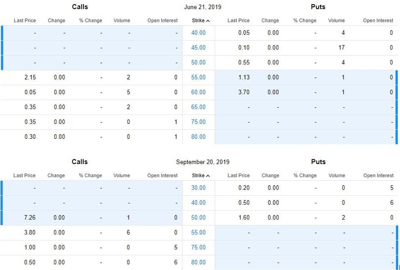The image size is (400, 270).
Task: Click September Puts % Change header
Action: point(305,176)
